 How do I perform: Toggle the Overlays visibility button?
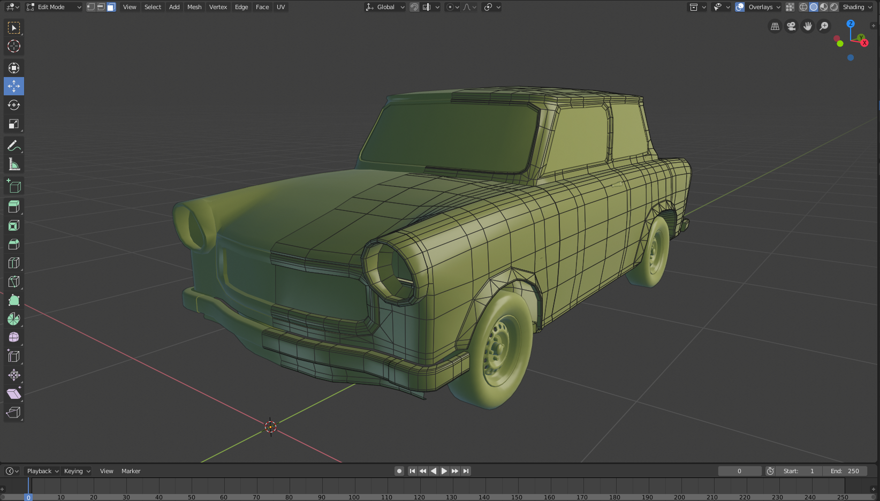tap(740, 7)
